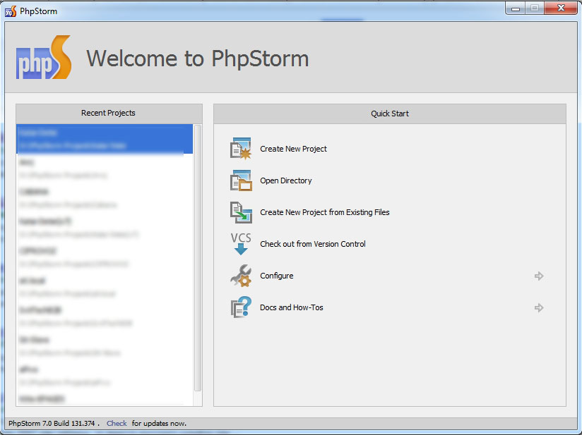The width and height of the screenshot is (582, 435).
Task: Click the Open Directory folder icon
Action: [241, 180]
